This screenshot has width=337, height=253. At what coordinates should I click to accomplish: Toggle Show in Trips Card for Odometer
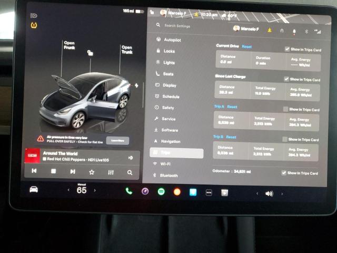pyautogui.click(x=284, y=173)
